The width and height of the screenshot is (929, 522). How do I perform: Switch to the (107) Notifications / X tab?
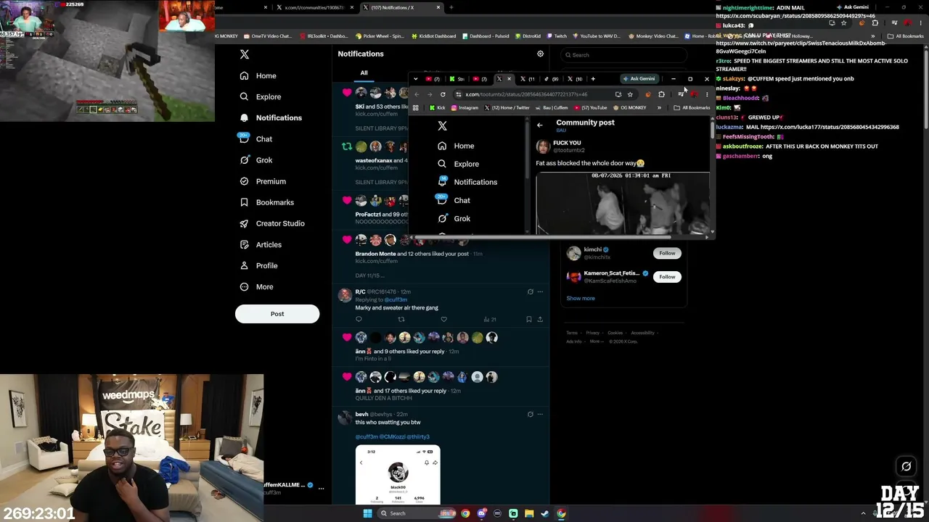pos(401,7)
